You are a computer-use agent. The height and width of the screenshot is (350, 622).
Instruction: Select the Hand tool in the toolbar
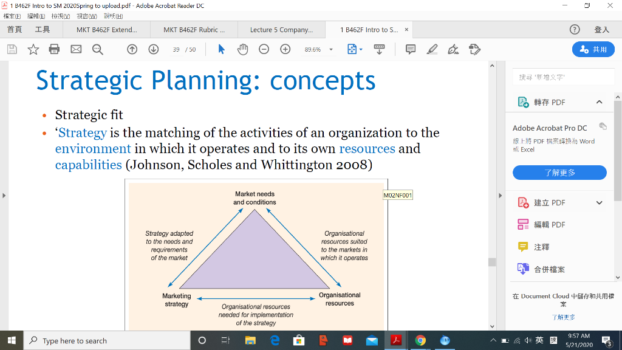coord(241,49)
